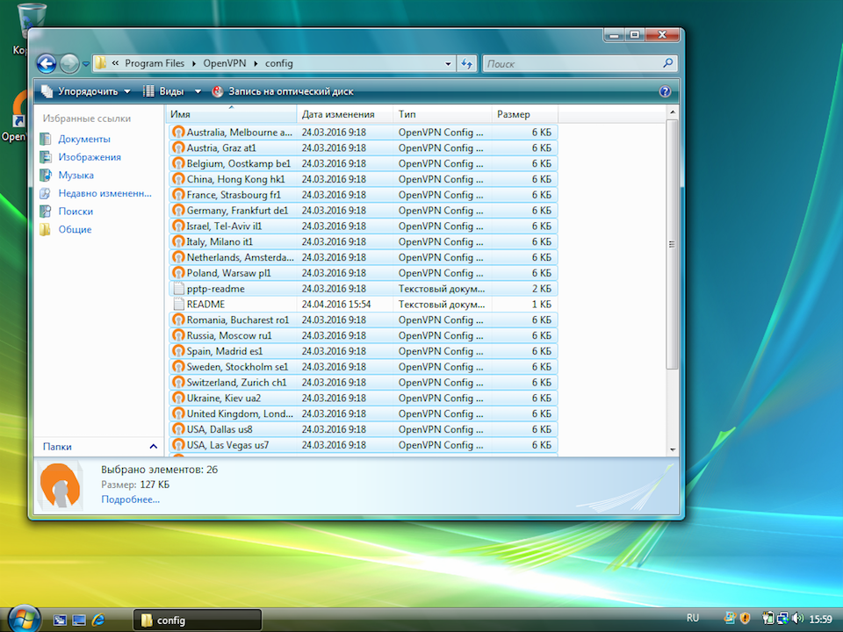Click README date 24.04.2016 15:54

click(x=336, y=305)
